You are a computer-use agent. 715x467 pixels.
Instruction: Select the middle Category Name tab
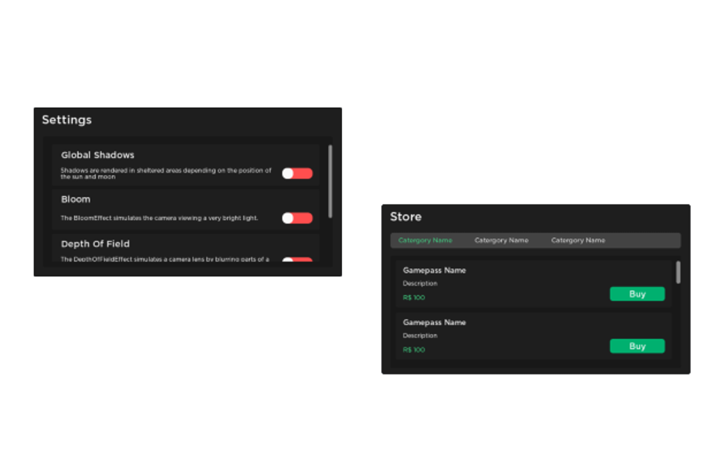coord(501,240)
